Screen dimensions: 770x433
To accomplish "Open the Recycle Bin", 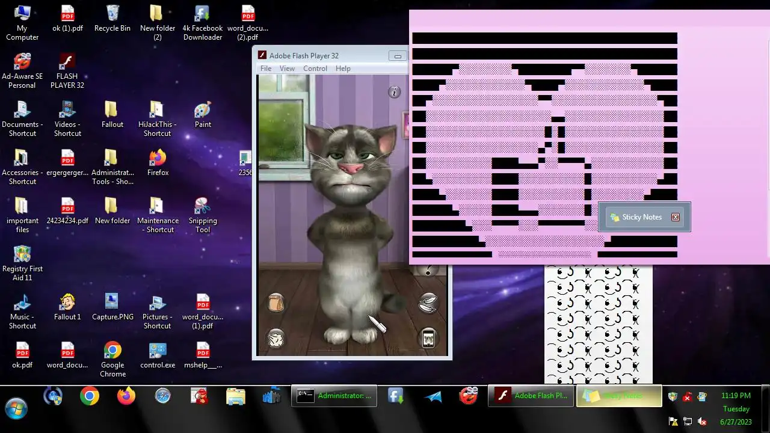I will pyautogui.click(x=112, y=19).
